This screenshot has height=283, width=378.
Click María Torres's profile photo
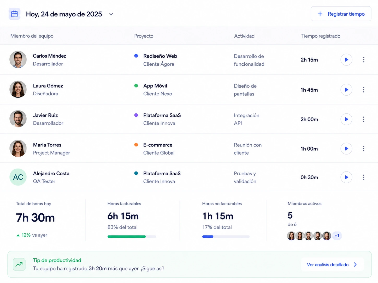click(18, 148)
